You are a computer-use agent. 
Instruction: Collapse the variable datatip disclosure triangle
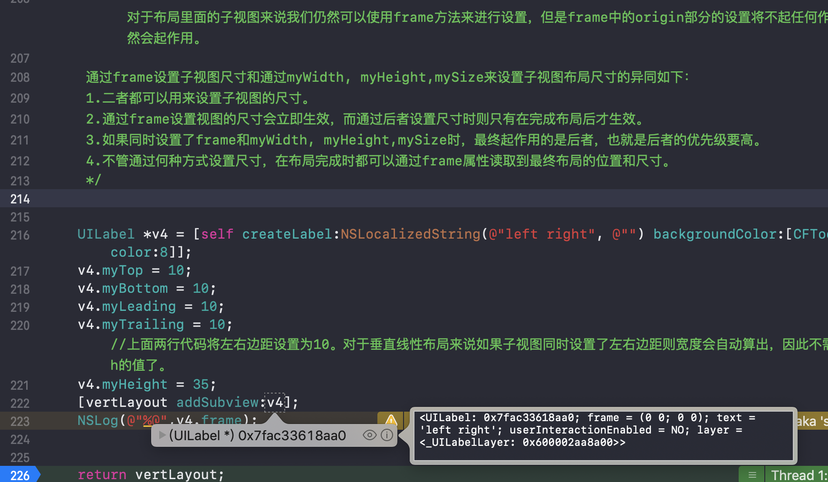point(163,435)
